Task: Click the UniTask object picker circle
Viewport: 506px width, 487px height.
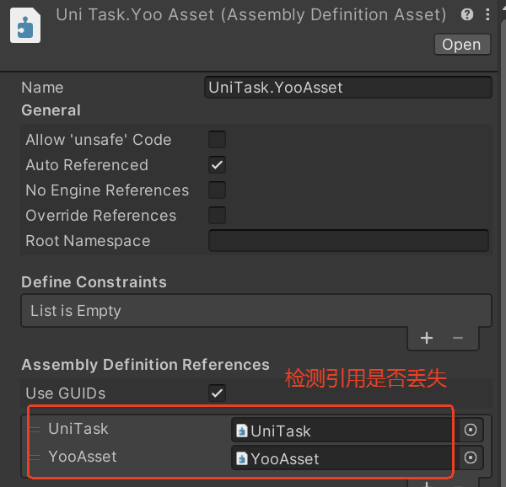Action: [471, 431]
